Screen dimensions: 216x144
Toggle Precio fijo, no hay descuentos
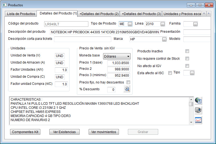point(128,82)
